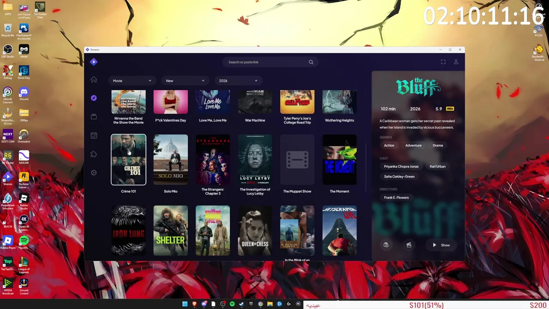
Task: Click cast member Priyanka Chopra Jonas
Action: pyautogui.click(x=401, y=167)
